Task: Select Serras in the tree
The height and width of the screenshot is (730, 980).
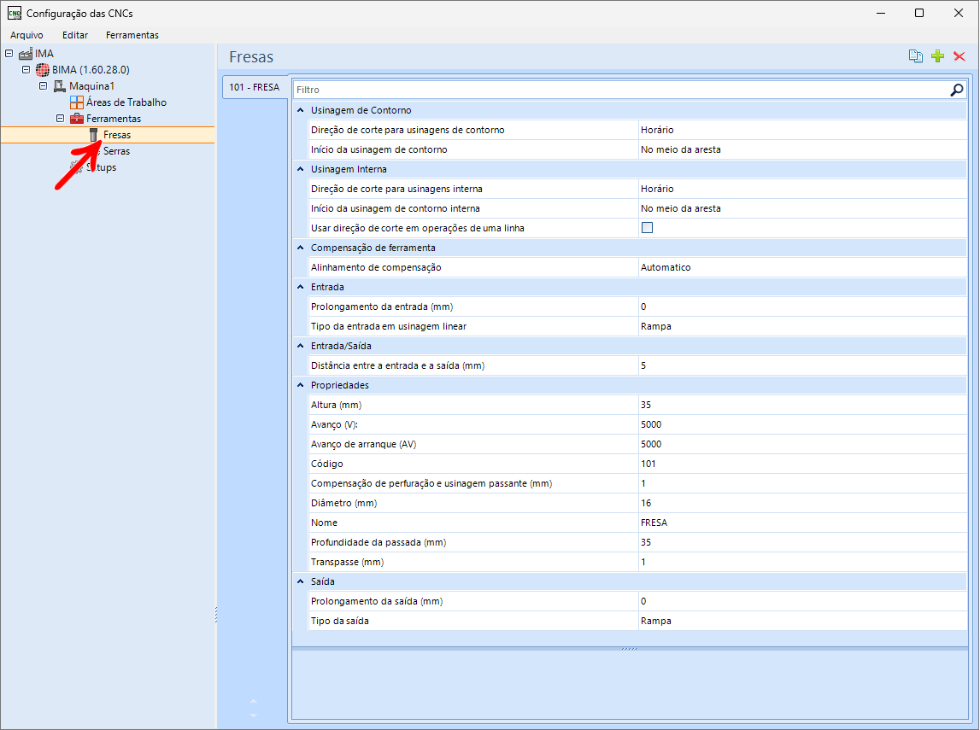Action: point(117,151)
